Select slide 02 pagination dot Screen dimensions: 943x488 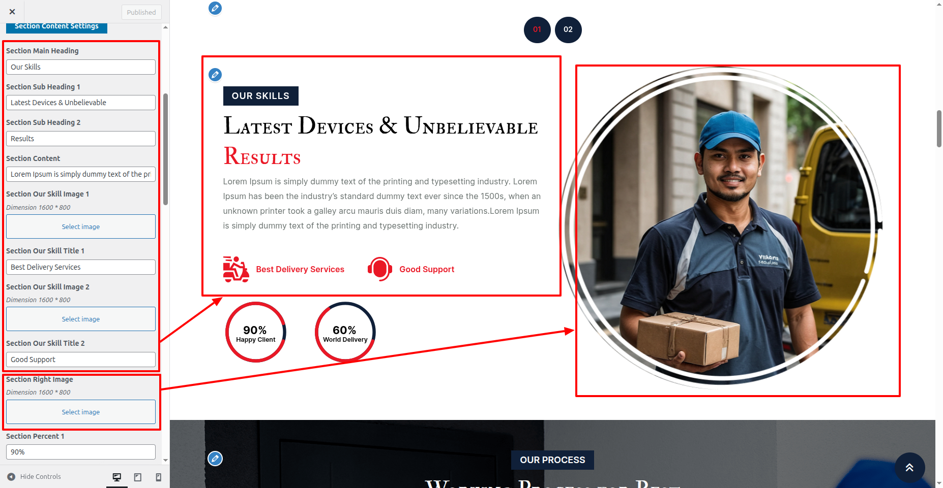[568, 29]
